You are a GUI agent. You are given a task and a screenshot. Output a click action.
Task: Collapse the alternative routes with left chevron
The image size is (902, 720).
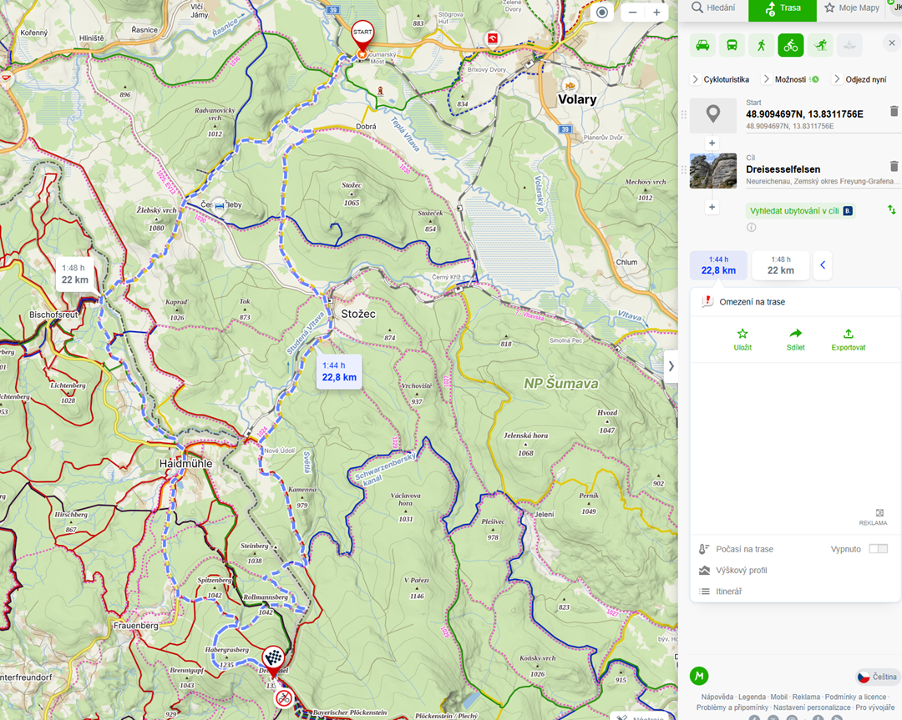click(x=823, y=265)
